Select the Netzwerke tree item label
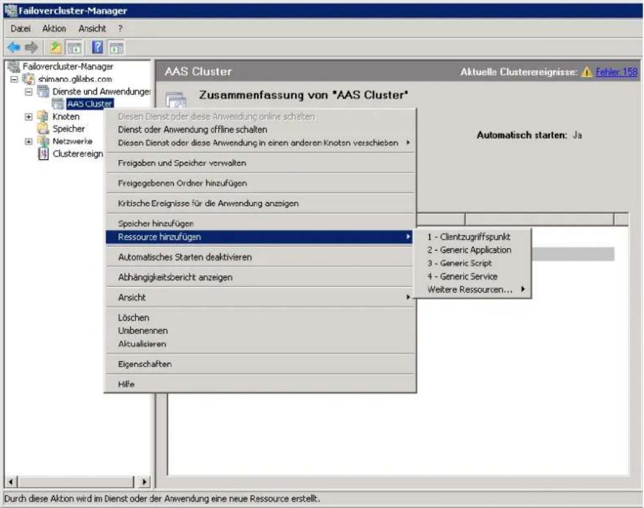Viewport: 644px width, 508px height. (73, 141)
